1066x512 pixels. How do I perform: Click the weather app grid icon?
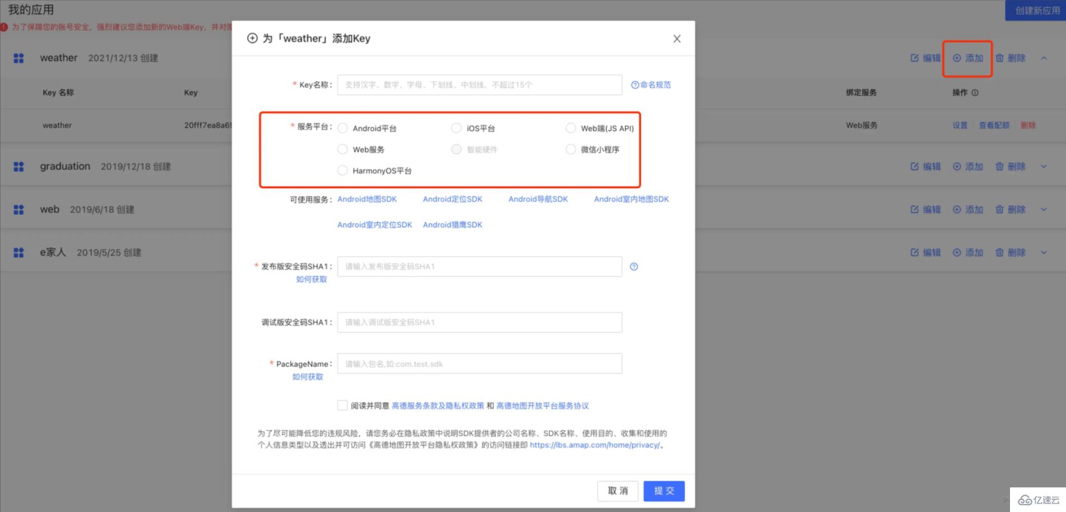pyautogui.click(x=18, y=58)
